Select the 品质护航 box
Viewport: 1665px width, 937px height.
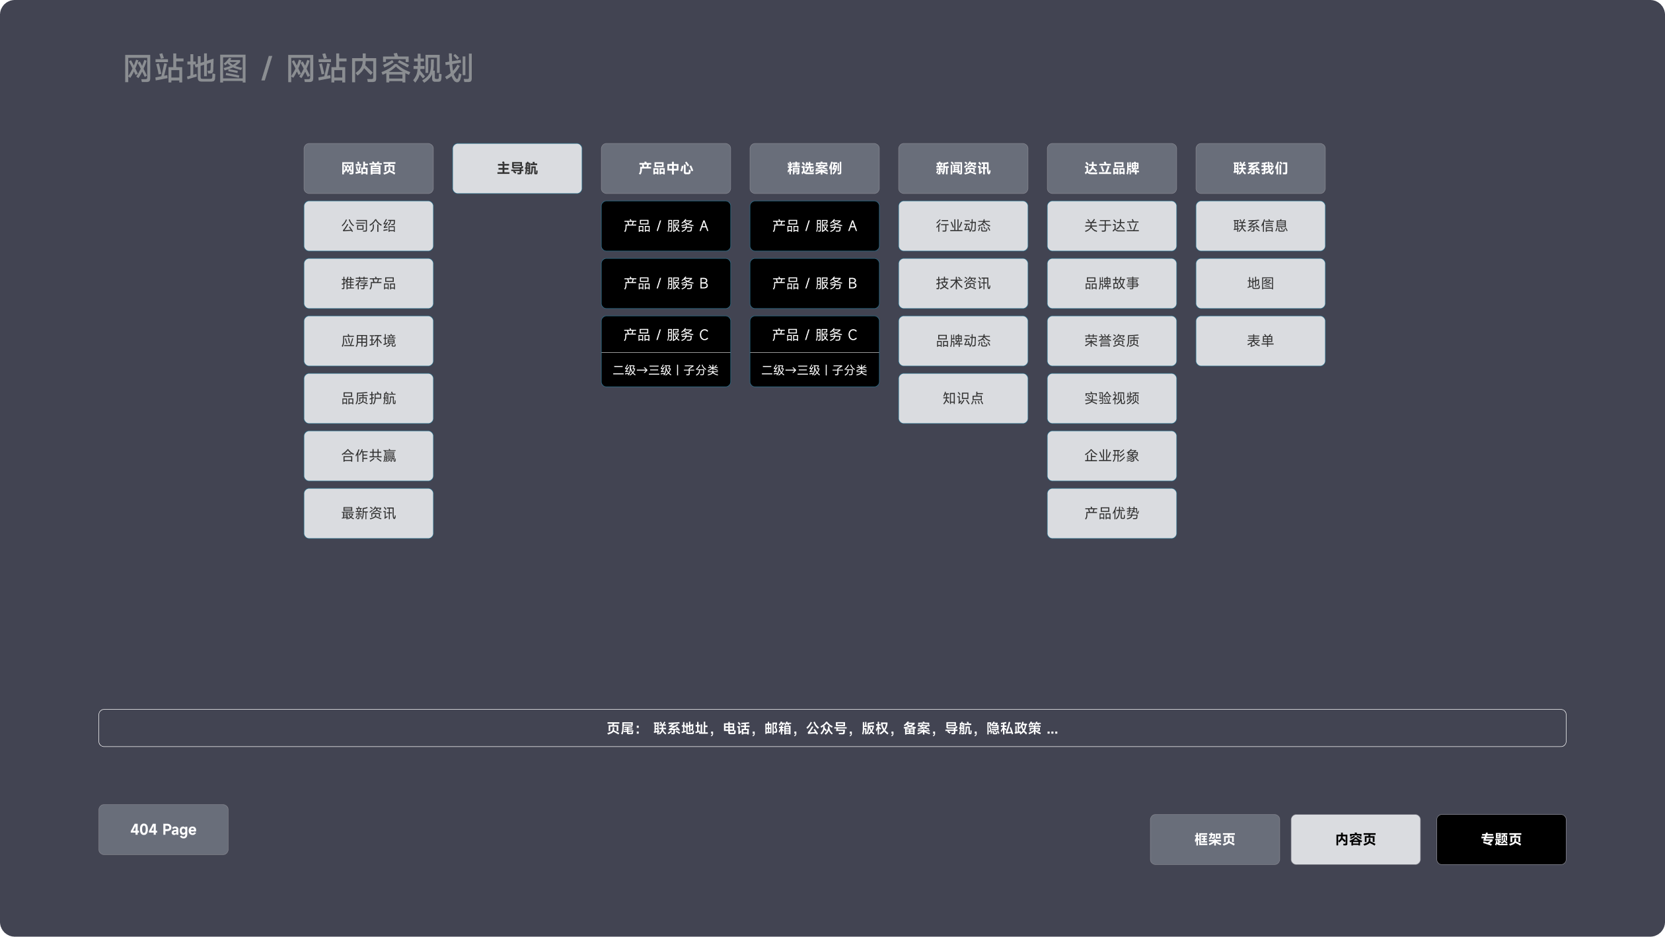[x=368, y=398]
